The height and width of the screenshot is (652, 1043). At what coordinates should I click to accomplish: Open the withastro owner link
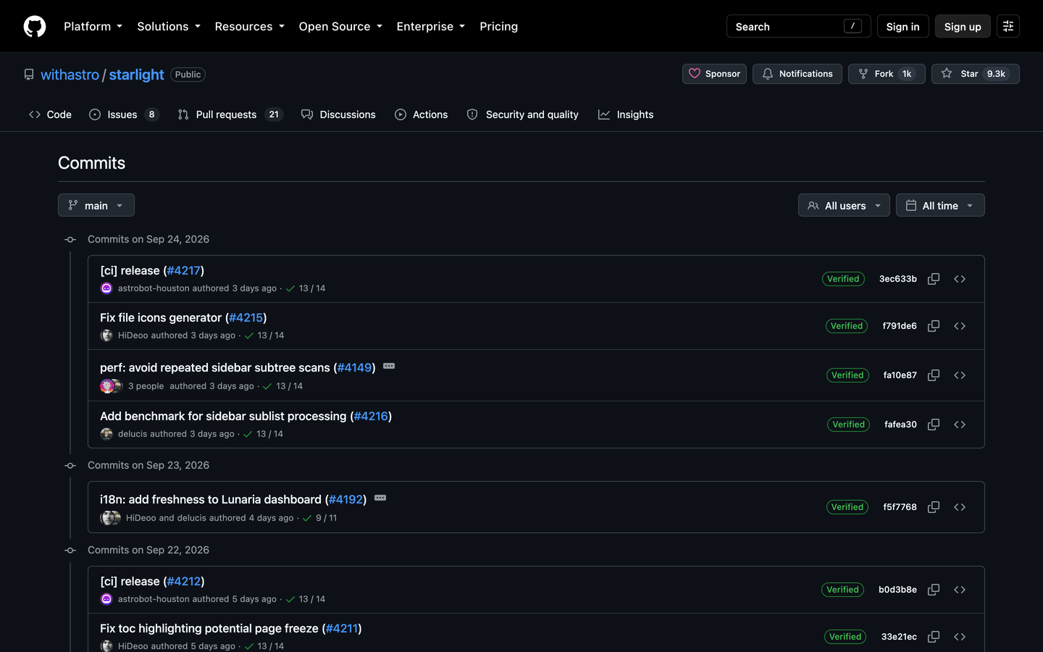(70, 75)
